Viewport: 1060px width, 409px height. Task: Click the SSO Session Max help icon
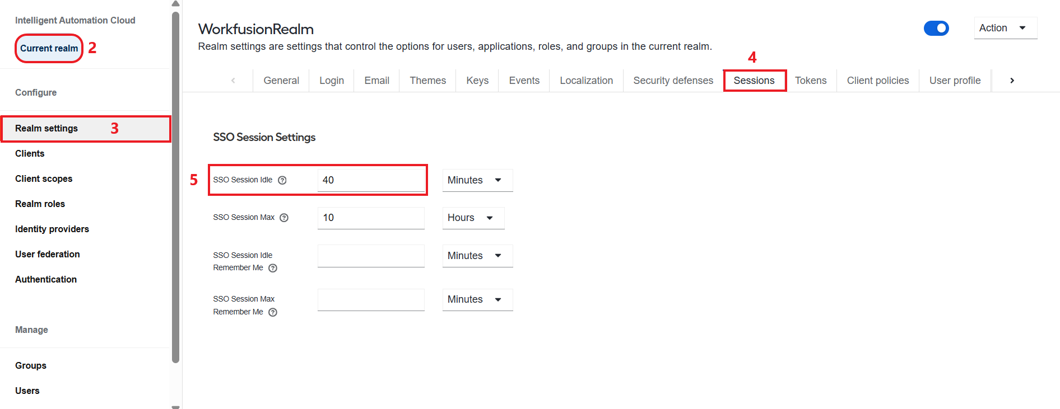(x=284, y=218)
